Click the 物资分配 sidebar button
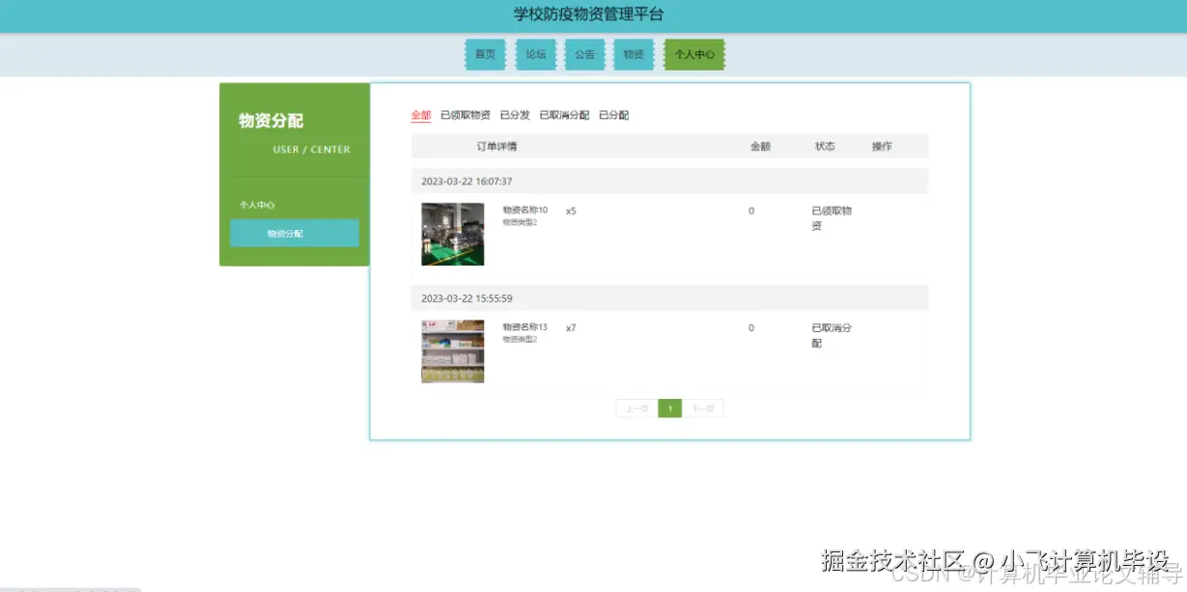Screen dimensions: 1187x592 tap(295, 233)
